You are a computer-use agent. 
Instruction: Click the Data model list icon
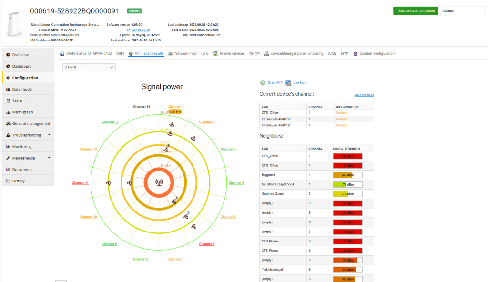pos(8,90)
